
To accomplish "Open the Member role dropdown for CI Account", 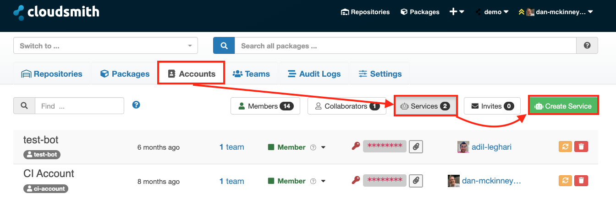I will pos(297,181).
